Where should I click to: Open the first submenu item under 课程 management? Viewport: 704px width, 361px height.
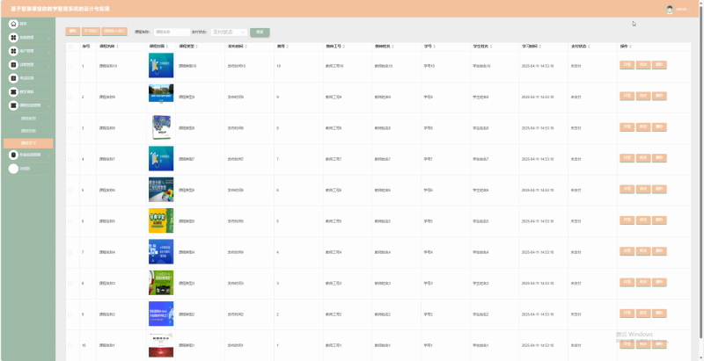click(28, 119)
